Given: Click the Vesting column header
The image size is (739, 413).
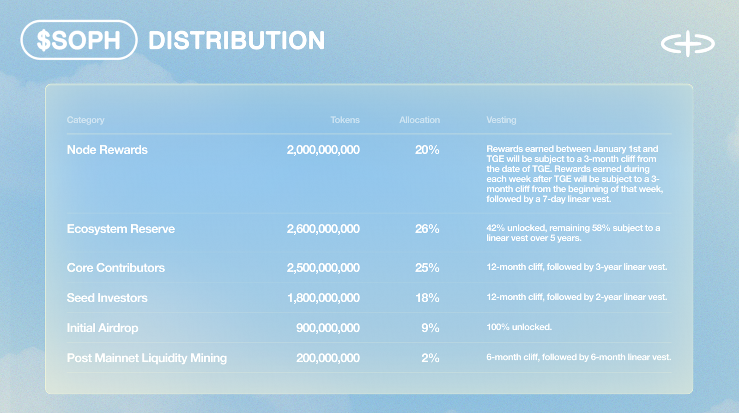Looking at the screenshot, I should [501, 120].
